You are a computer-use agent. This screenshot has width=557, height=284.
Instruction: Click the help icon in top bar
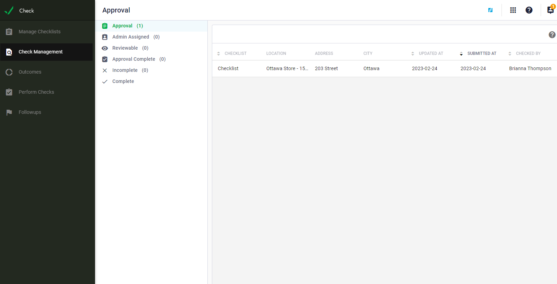[x=529, y=10]
